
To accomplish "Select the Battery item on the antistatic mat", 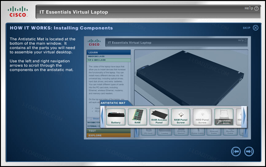I will (116, 117).
